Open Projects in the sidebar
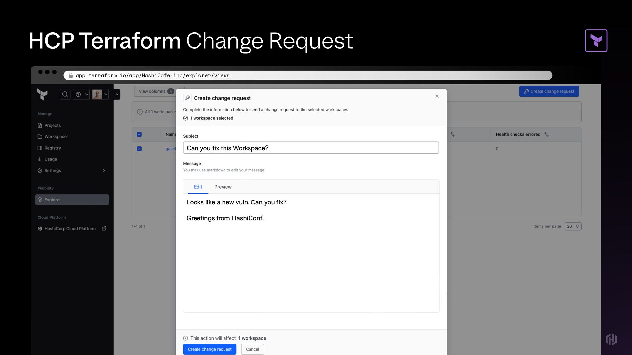 tap(53, 125)
